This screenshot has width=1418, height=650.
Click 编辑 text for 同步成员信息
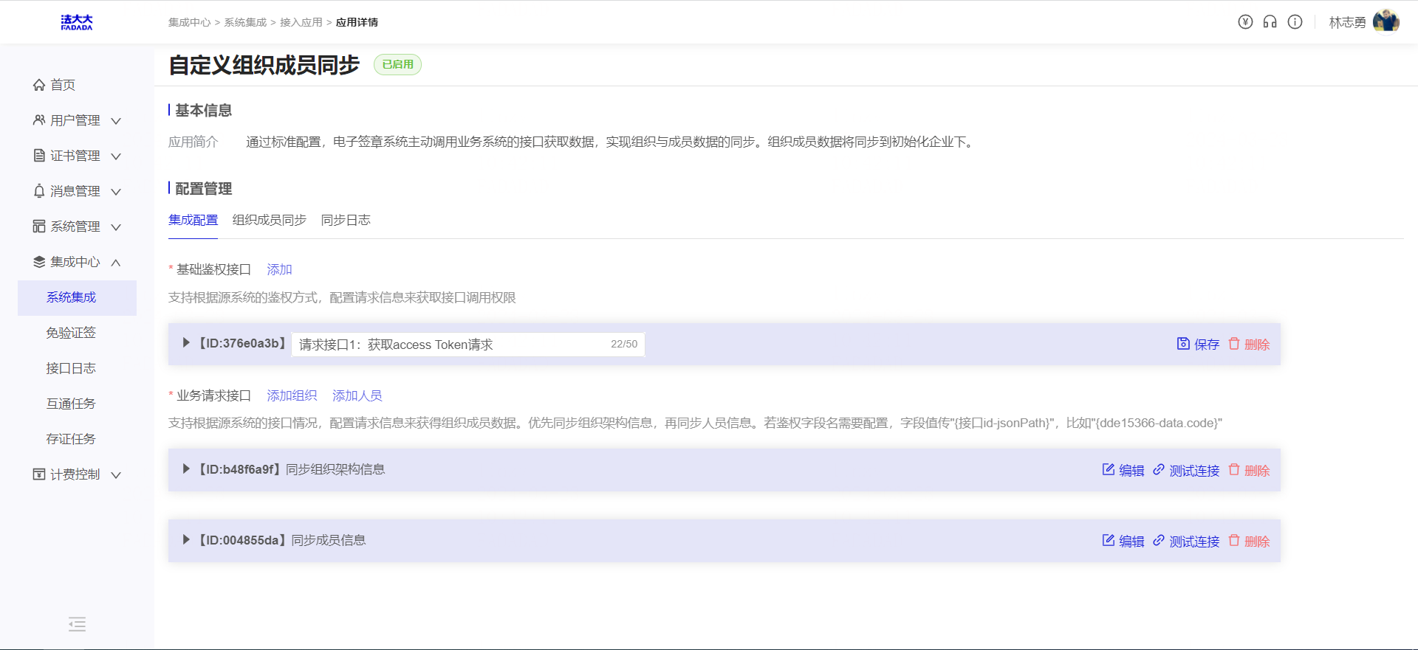[x=1131, y=542]
